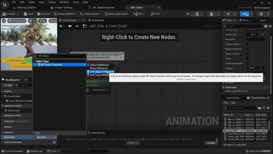Toggle the Instance Editable checkbox
Screen dimensions: 273x154
click(x=247, y=44)
